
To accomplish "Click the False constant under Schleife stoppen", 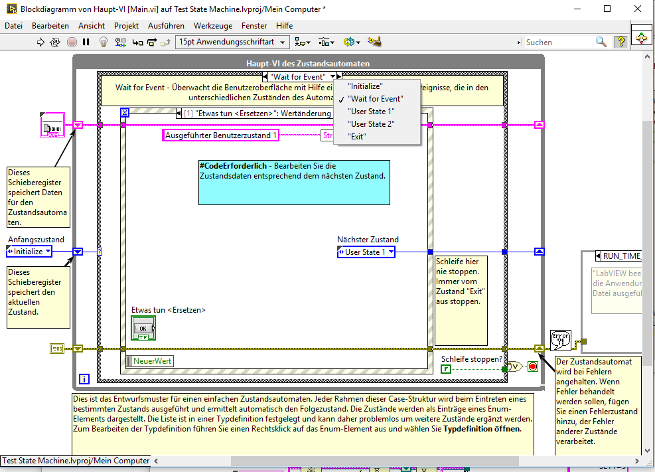I will pyautogui.click(x=446, y=368).
